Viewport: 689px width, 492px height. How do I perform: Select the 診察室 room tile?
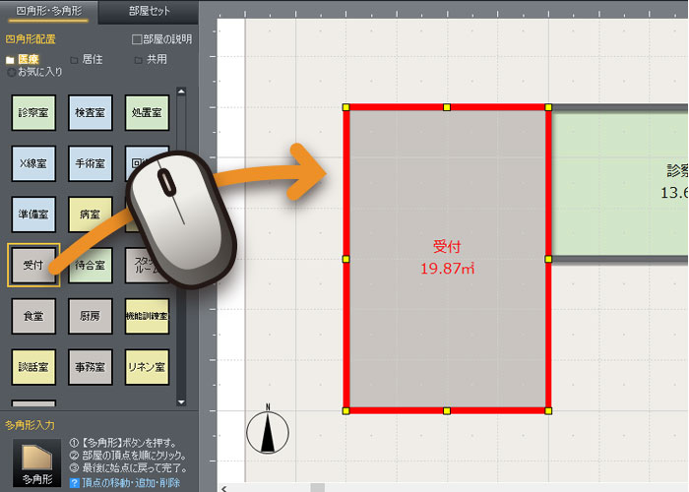point(33,112)
